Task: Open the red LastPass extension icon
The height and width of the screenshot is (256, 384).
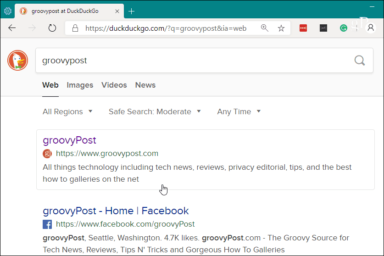Action: [303, 28]
